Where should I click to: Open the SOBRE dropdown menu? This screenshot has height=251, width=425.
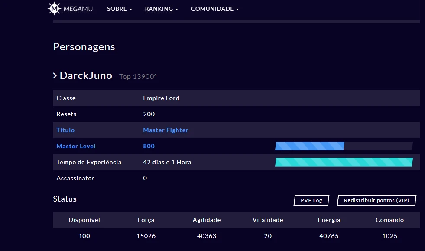coord(119,9)
